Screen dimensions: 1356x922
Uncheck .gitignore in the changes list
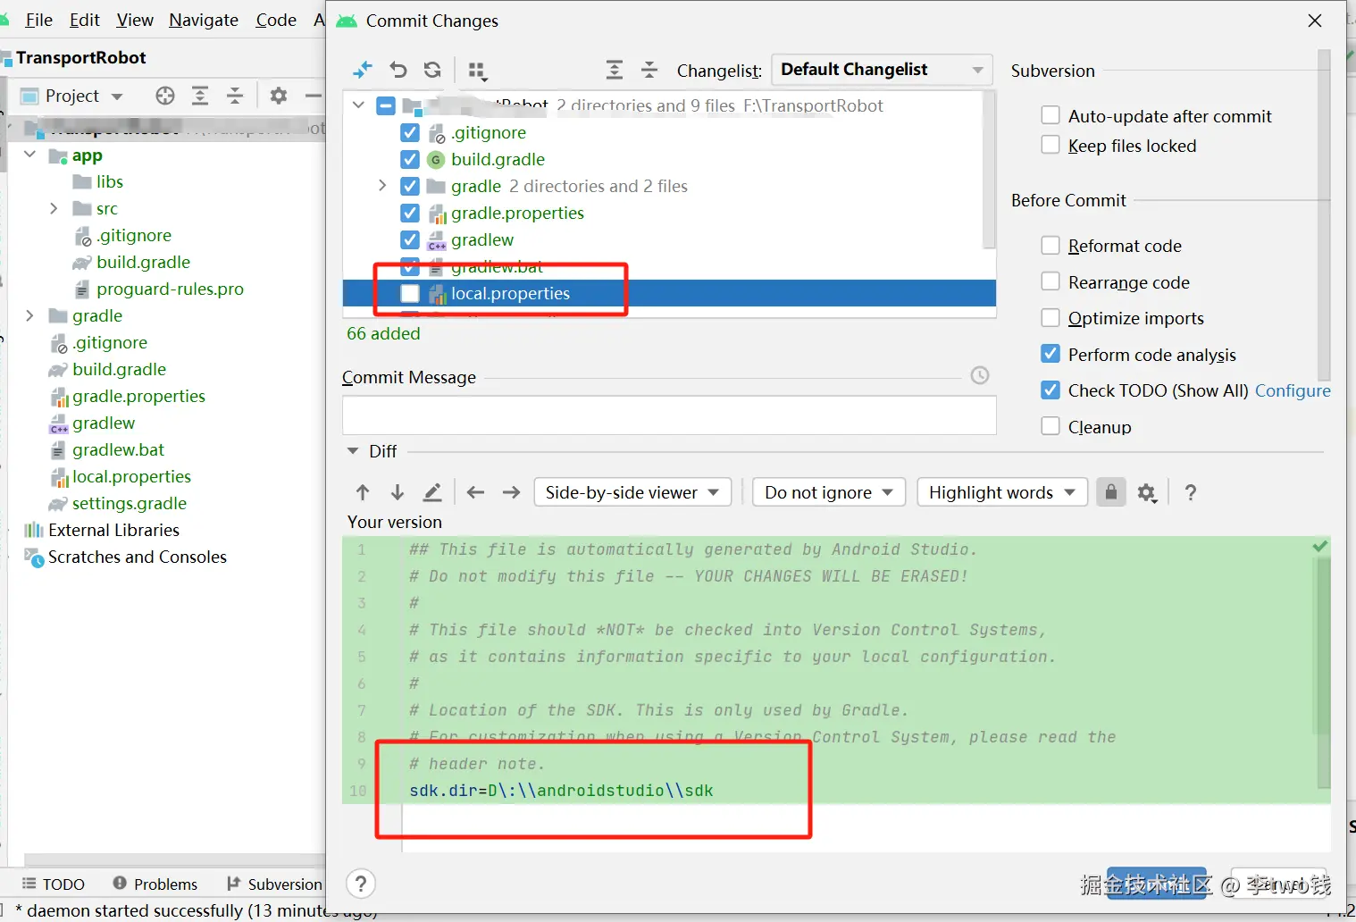tap(410, 132)
